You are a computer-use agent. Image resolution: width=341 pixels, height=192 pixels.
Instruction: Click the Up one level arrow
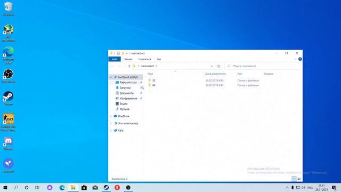(x=129, y=66)
